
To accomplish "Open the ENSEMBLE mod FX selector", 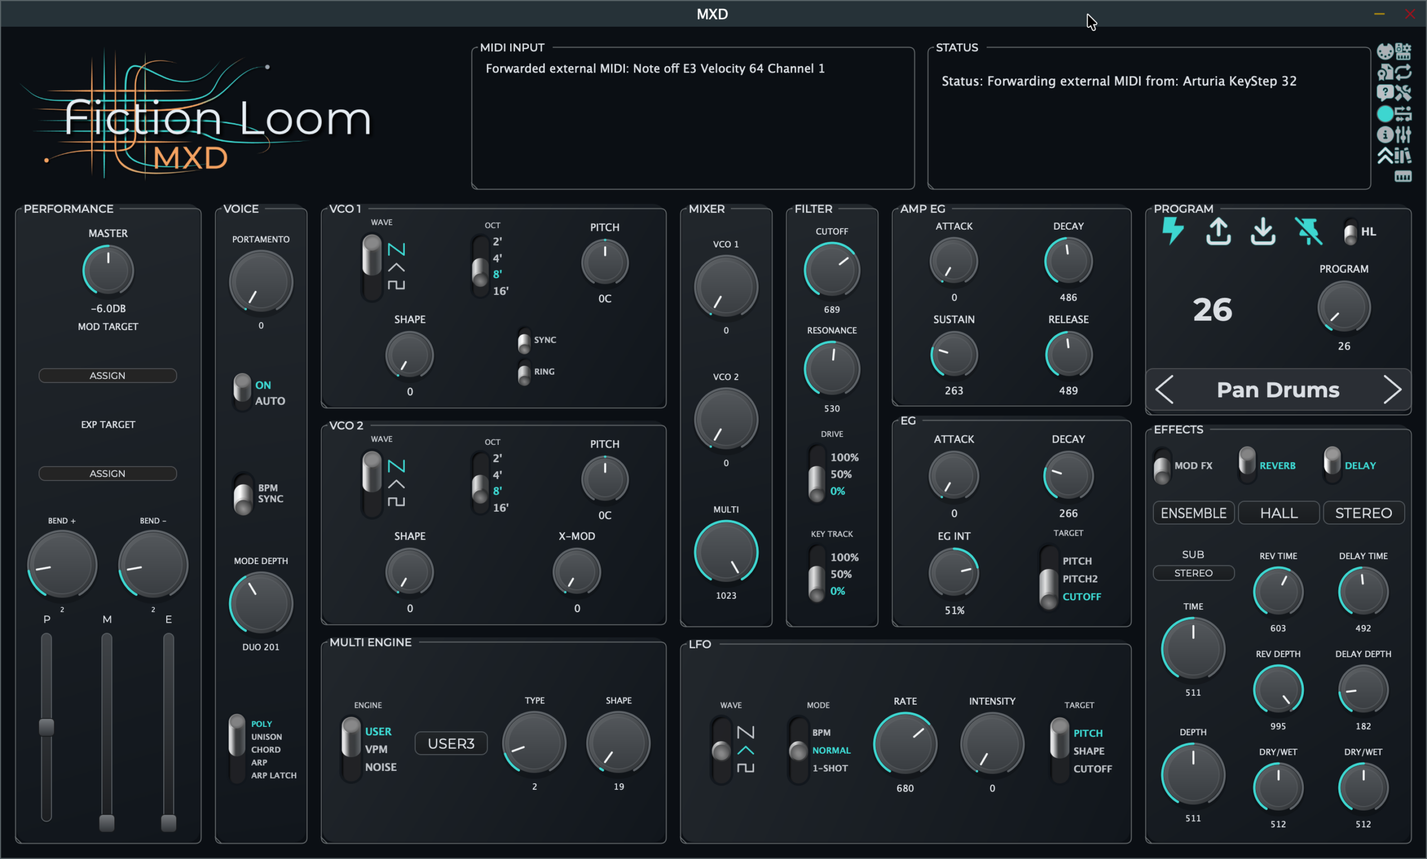I will 1193,513.
